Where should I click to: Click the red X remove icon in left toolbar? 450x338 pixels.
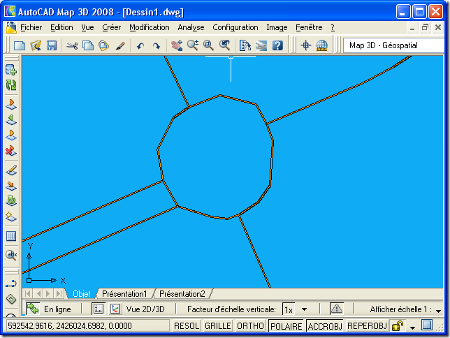(x=10, y=150)
